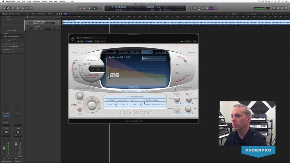
Task: Click the Stop transport button
Action: [89, 8]
